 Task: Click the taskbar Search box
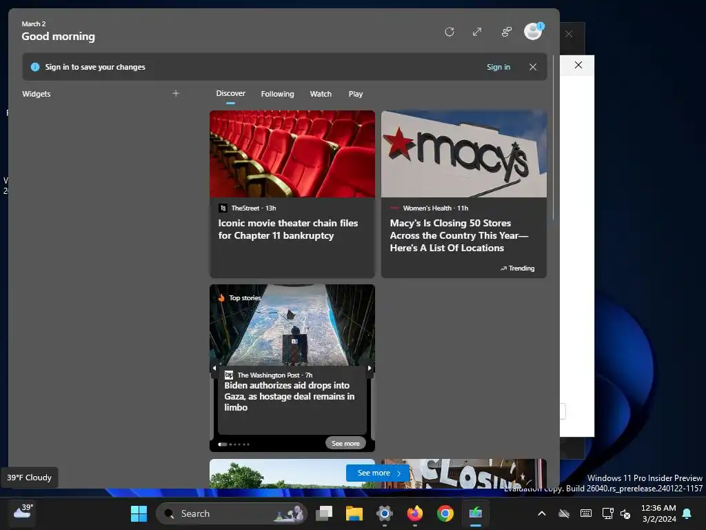[232, 513]
